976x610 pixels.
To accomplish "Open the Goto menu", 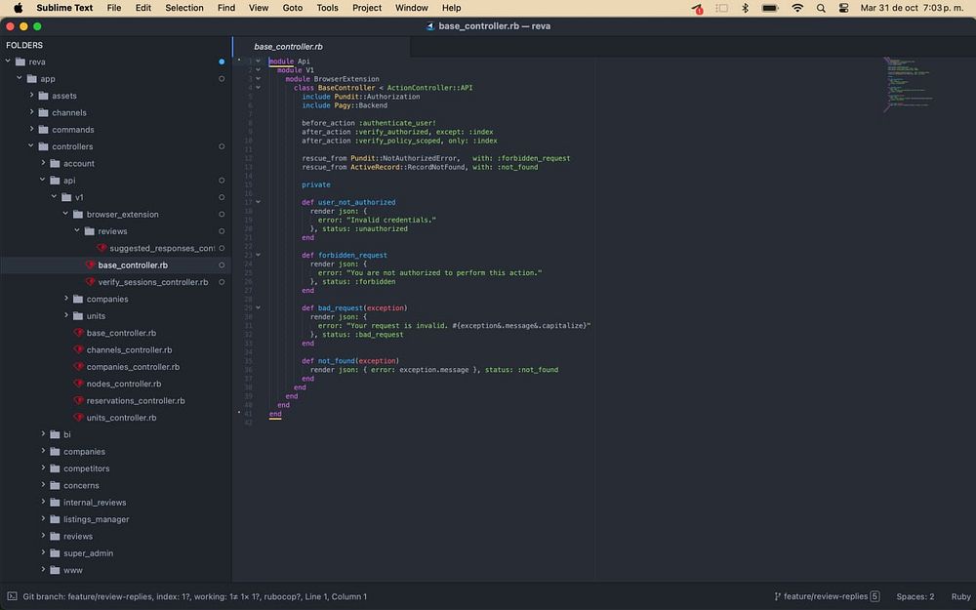I will tap(292, 8).
